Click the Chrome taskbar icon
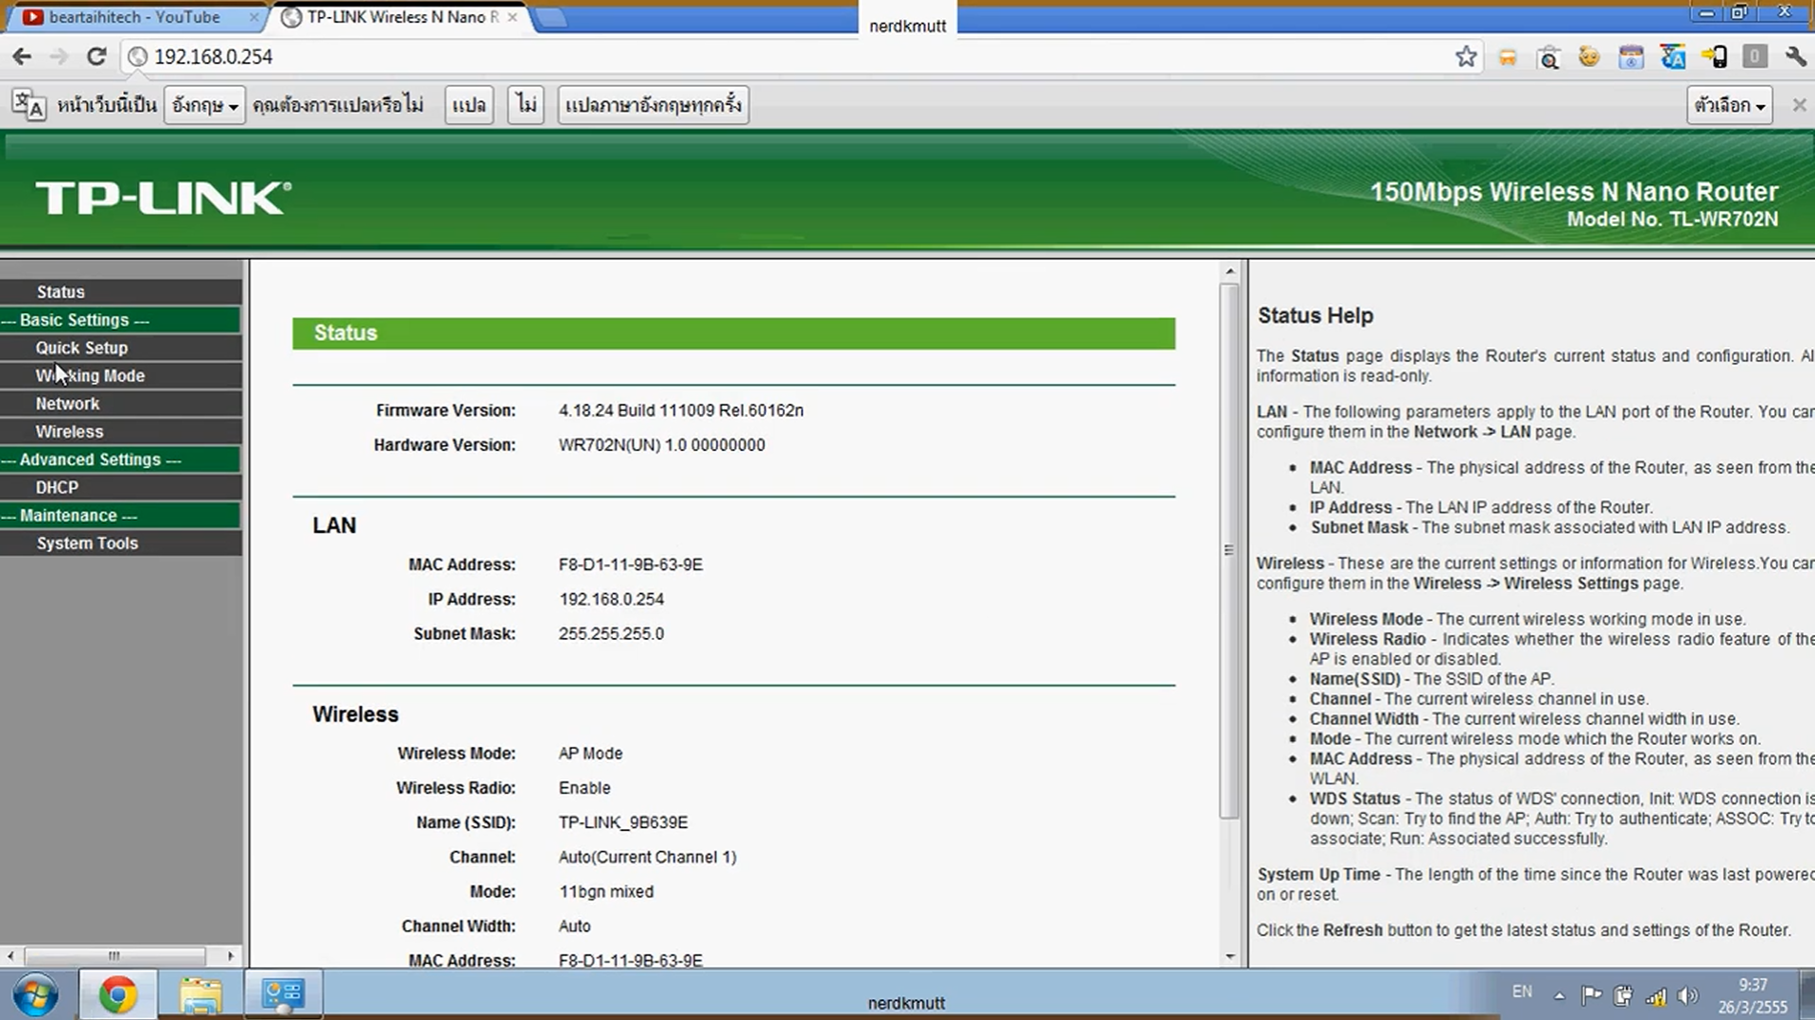 pos(117,995)
